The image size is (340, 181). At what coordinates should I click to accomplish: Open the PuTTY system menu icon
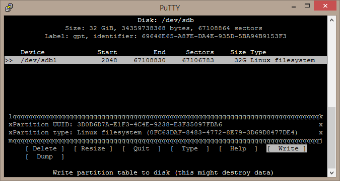pos(9,8)
